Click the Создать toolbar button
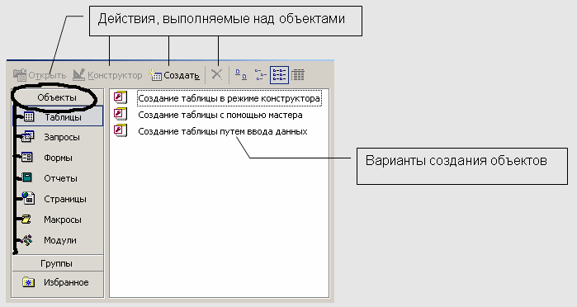Image resolution: width=577 pixels, height=307 pixels. 174,75
